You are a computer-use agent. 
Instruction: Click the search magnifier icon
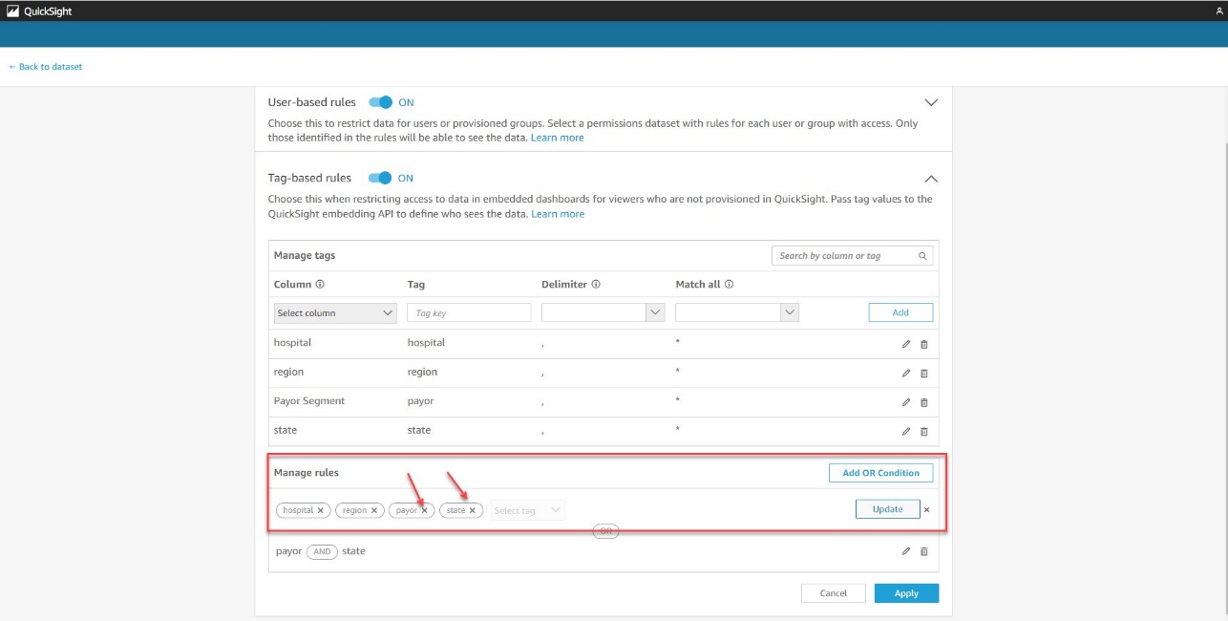pyautogui.click(x=922, y=256)
